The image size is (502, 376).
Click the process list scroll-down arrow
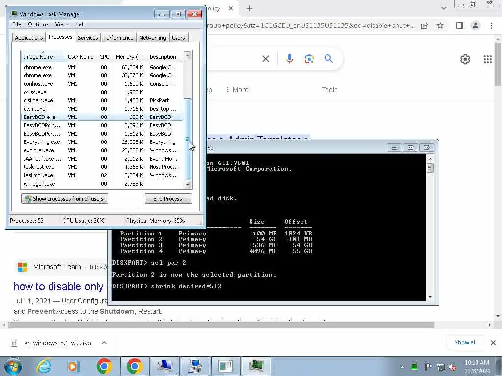[x=188, y=185]
